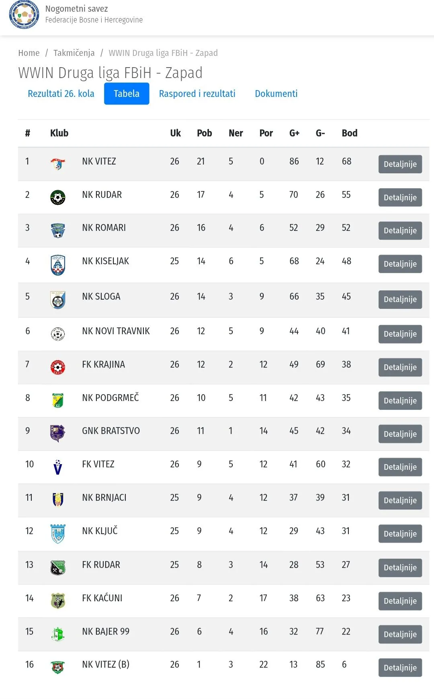Select the Tabela tab
This screenshot has width=434, height=699.
click(127, 94)
